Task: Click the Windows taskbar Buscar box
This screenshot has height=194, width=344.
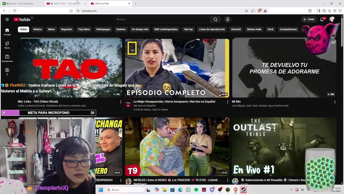Action: 125,190
